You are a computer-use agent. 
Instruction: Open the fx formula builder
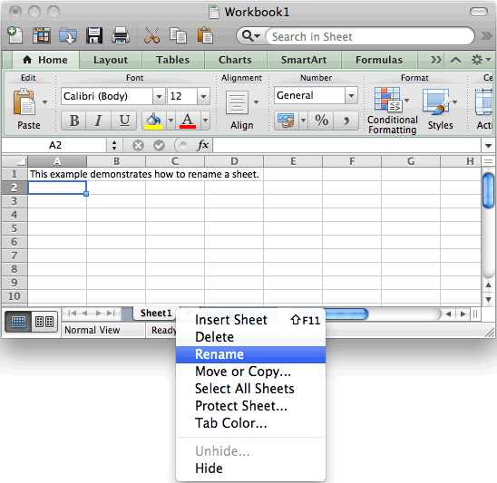[202, 145]
